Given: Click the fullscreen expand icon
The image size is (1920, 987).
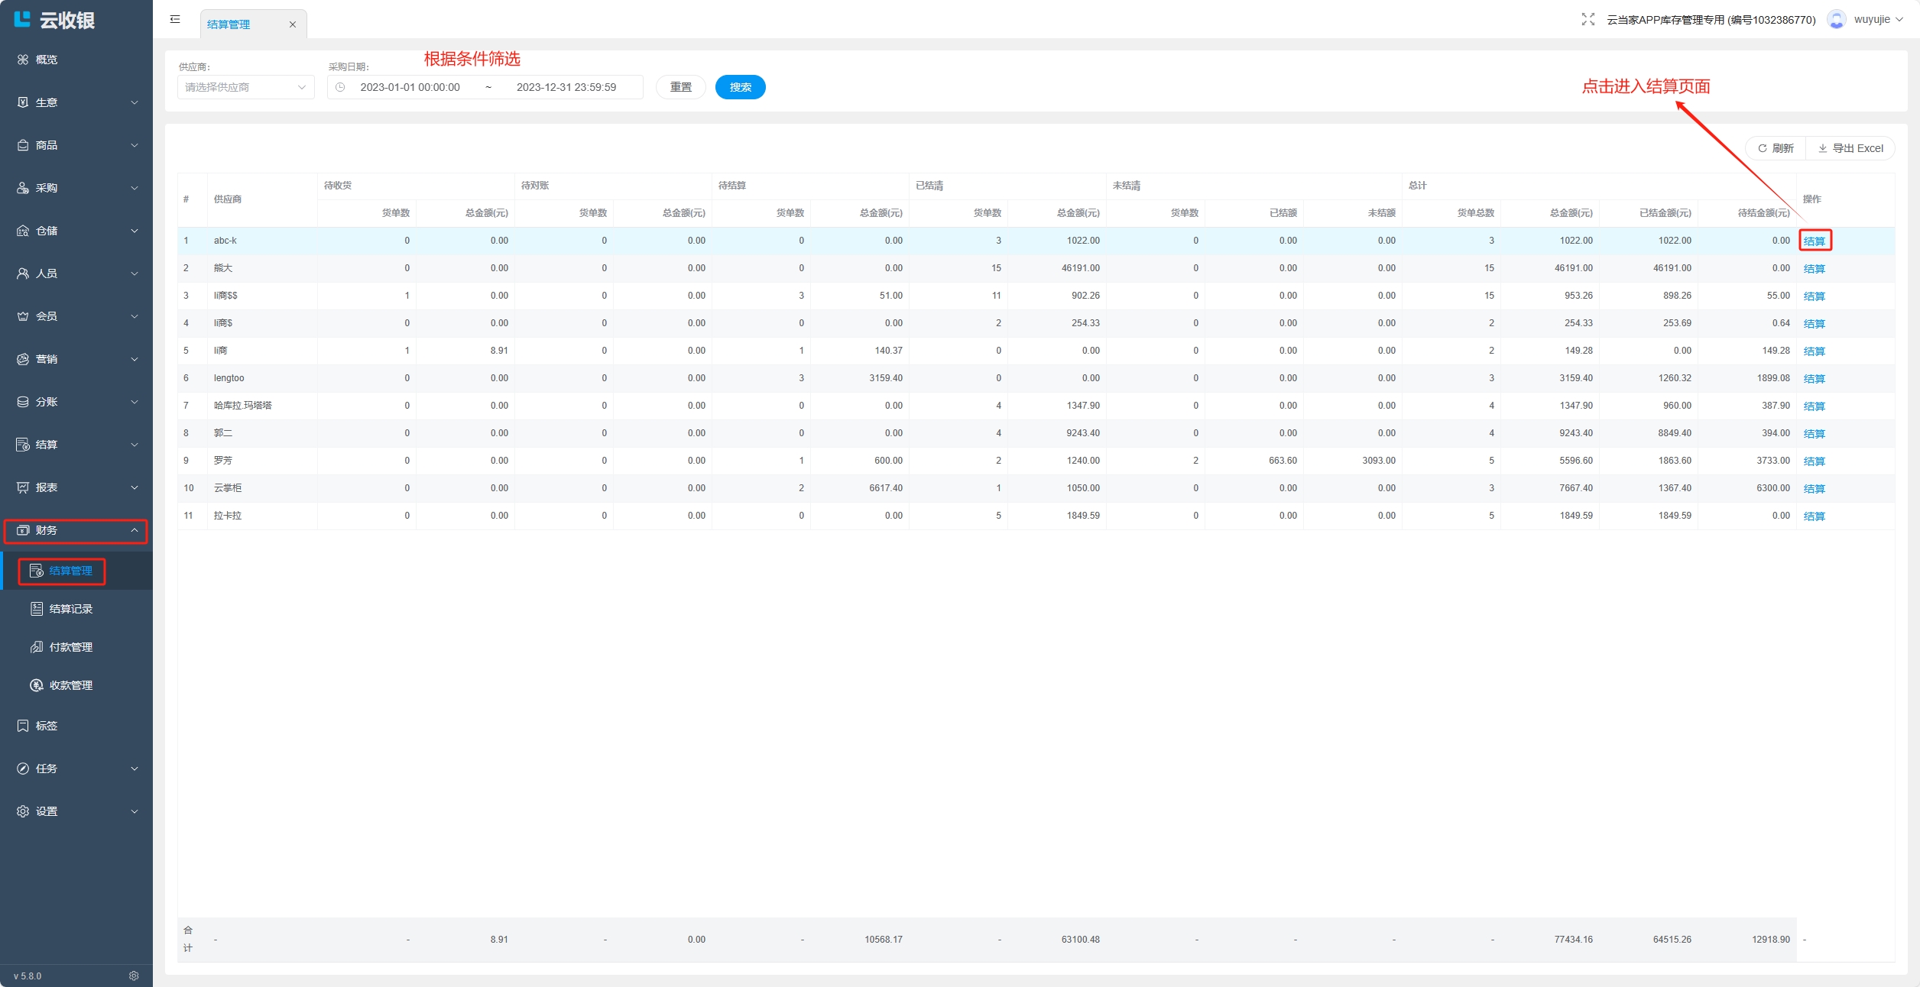Looking at the screenshot, I should tap(1588, 20).
